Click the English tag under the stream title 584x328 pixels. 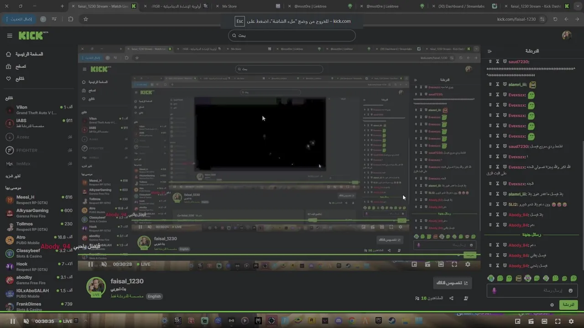tap(154, 296)
